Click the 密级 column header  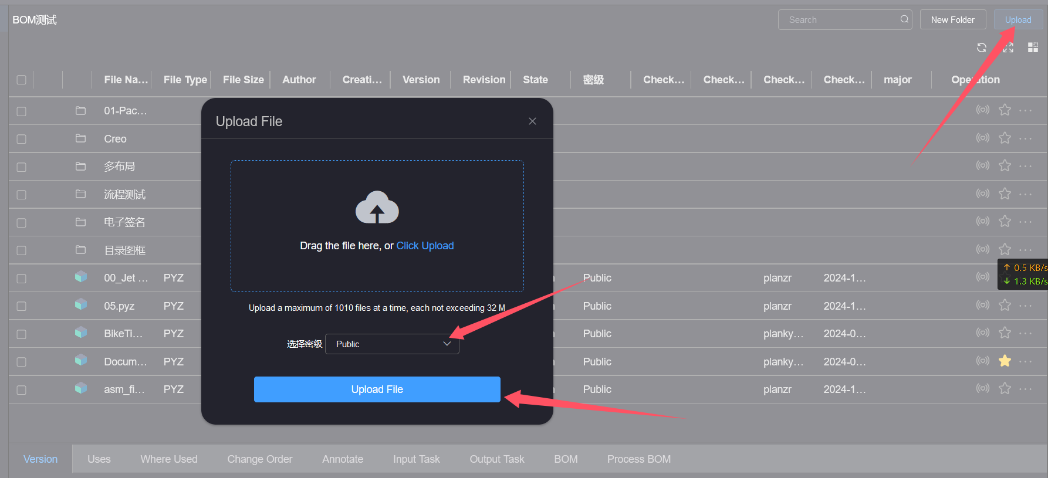pos(593,80)
